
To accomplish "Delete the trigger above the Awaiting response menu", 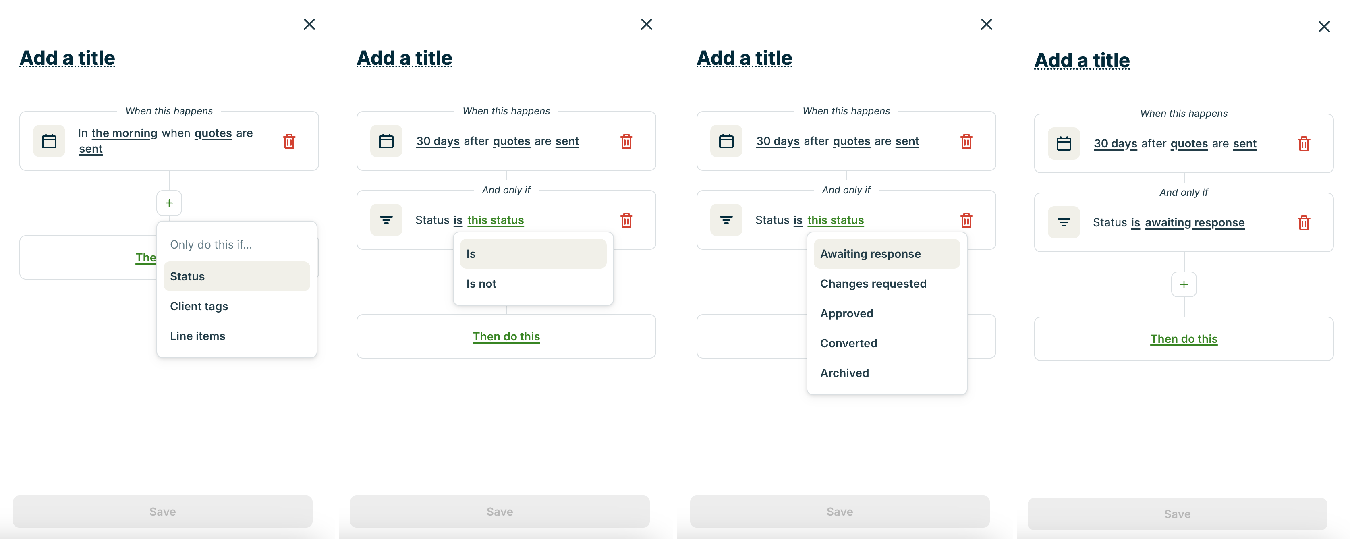I will [966, 141].
